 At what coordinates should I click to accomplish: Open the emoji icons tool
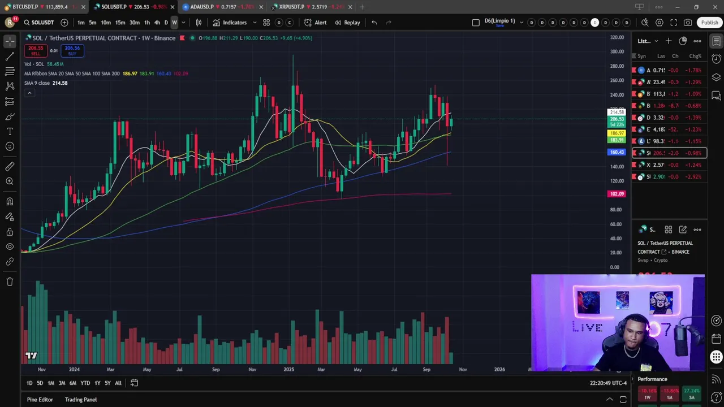tap(10, 147)
